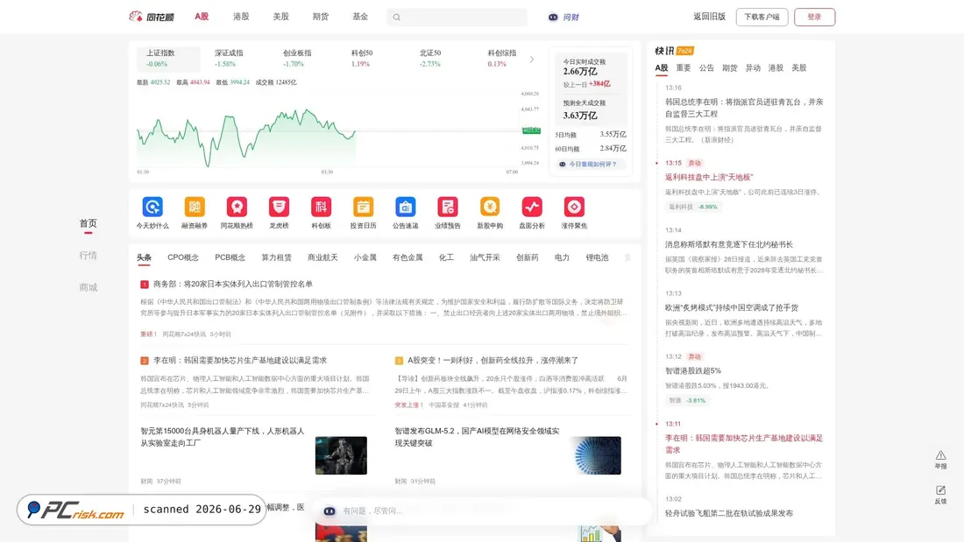Select the 头条 news tab
964x542 pixels.
coord(144,257)
